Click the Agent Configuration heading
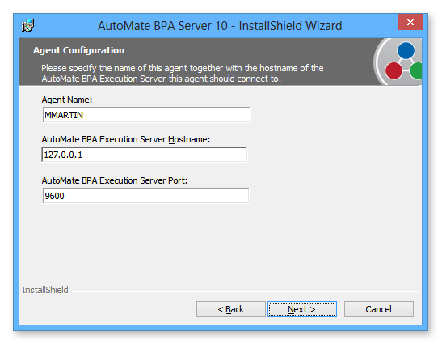 coord(78,50)
